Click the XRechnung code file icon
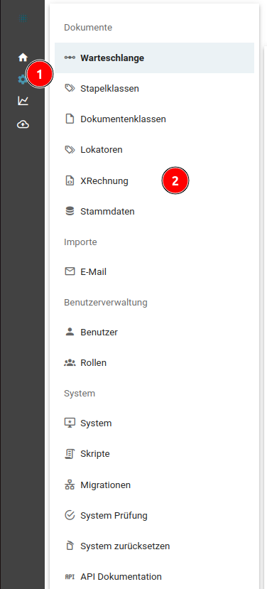 (70, 180)
